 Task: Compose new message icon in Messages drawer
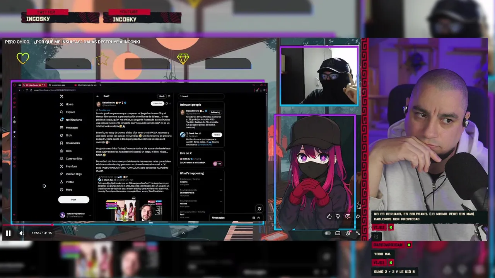tap(254, 218)
